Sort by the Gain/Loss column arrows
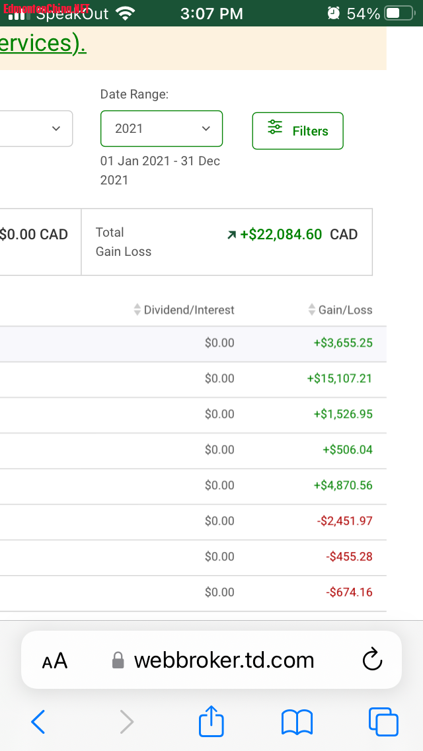 [312, 309]
